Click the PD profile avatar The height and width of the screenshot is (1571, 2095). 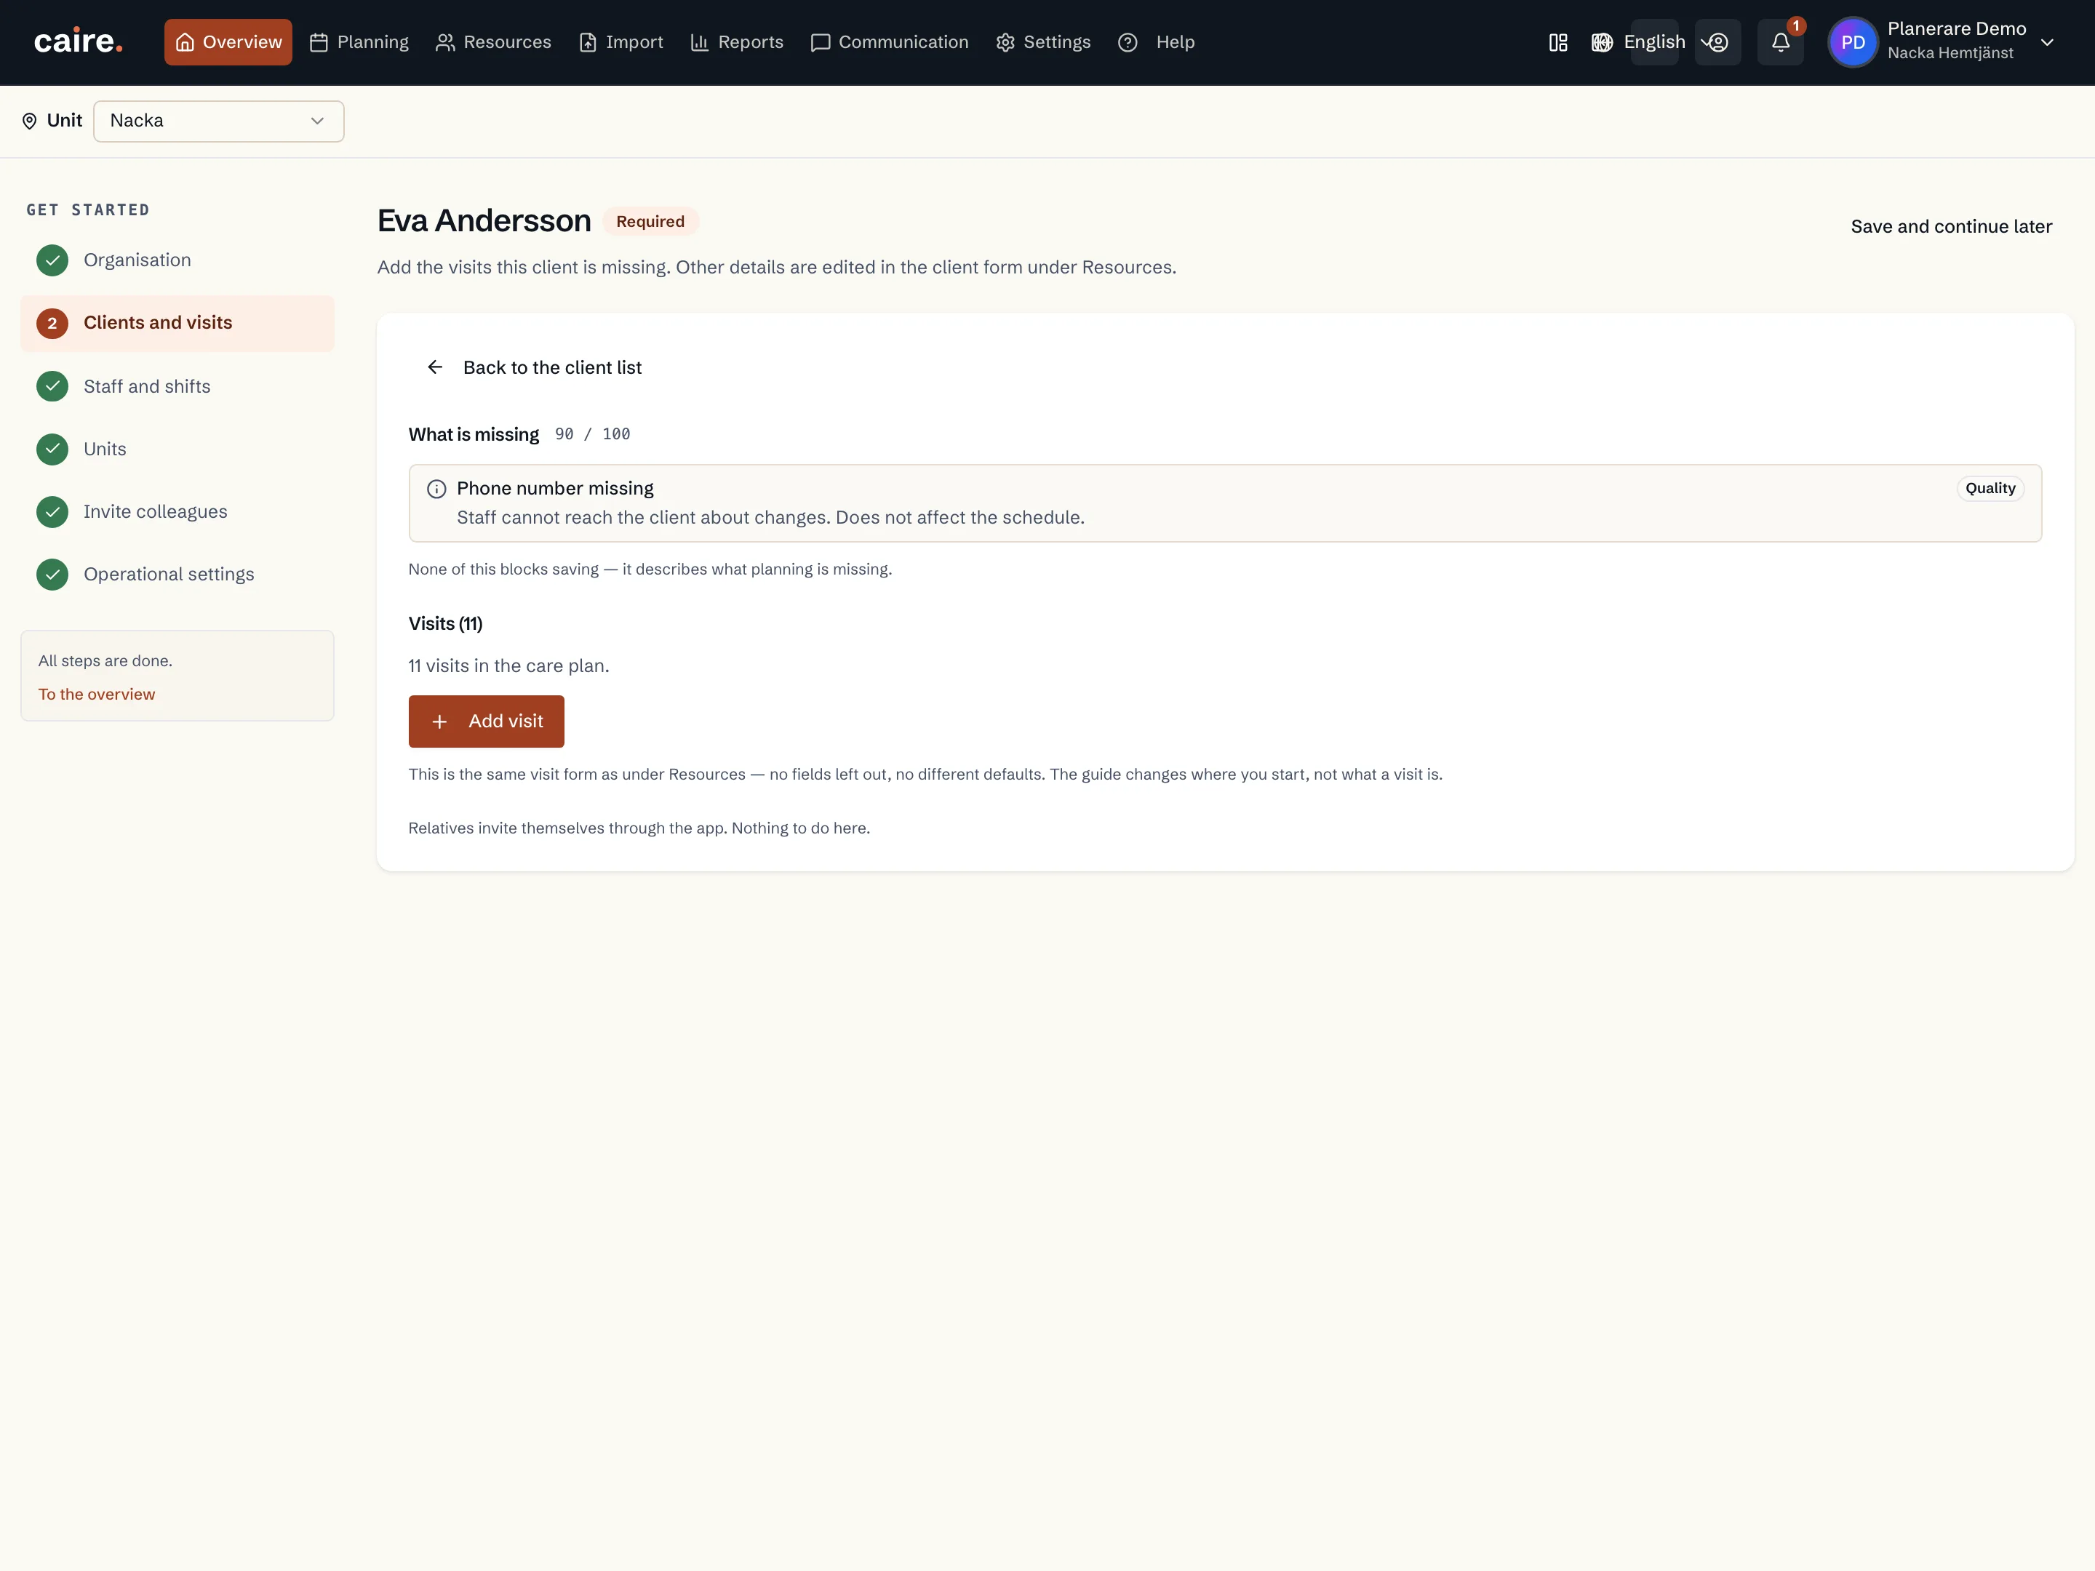(x=1853, y=43)
